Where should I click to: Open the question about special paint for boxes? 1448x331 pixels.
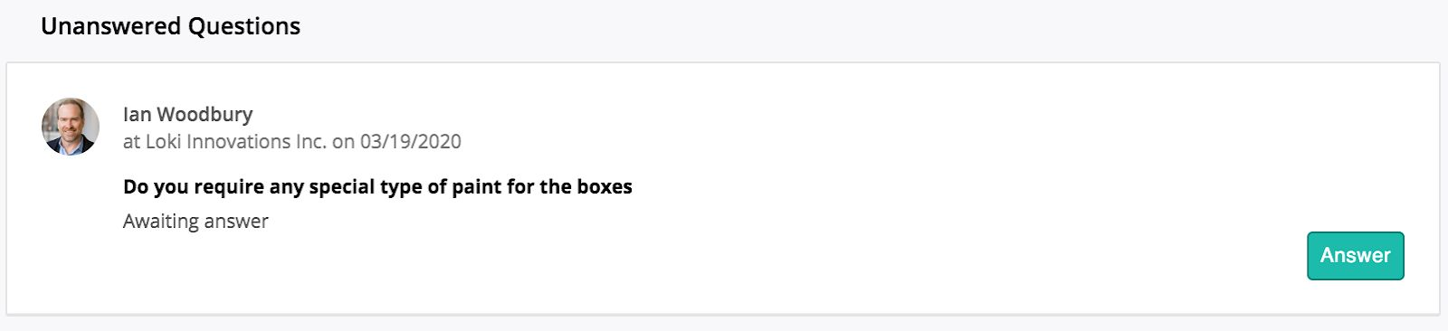[x=377, y=187]
